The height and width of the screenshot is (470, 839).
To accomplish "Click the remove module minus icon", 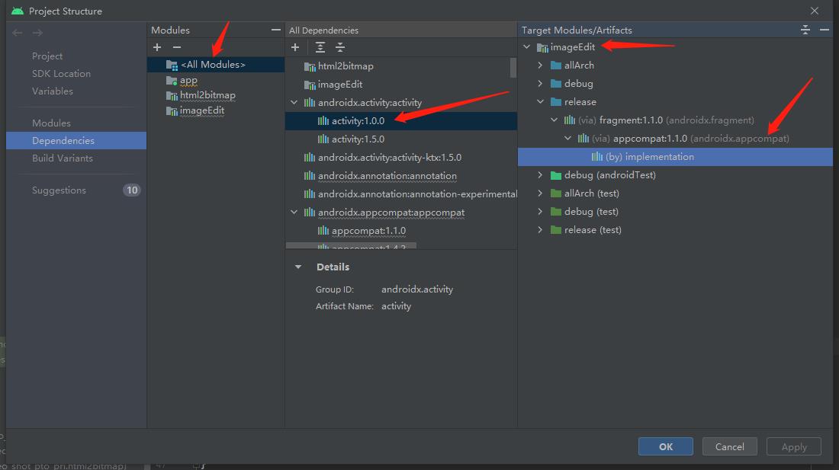I will [177, 47].
